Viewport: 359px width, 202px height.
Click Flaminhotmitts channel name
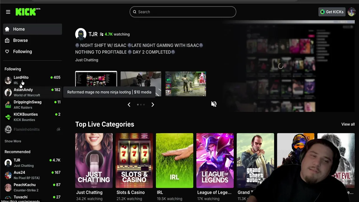[27, 129]
